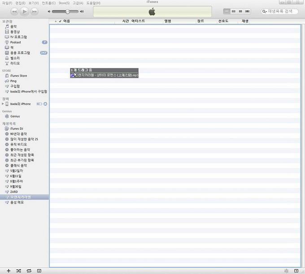This screenshot has width=305, height=274.
Task: Eject bada의 iPhone
Action: (x=45, y=104)
